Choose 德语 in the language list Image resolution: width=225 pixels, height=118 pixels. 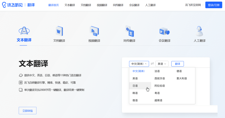179,71
